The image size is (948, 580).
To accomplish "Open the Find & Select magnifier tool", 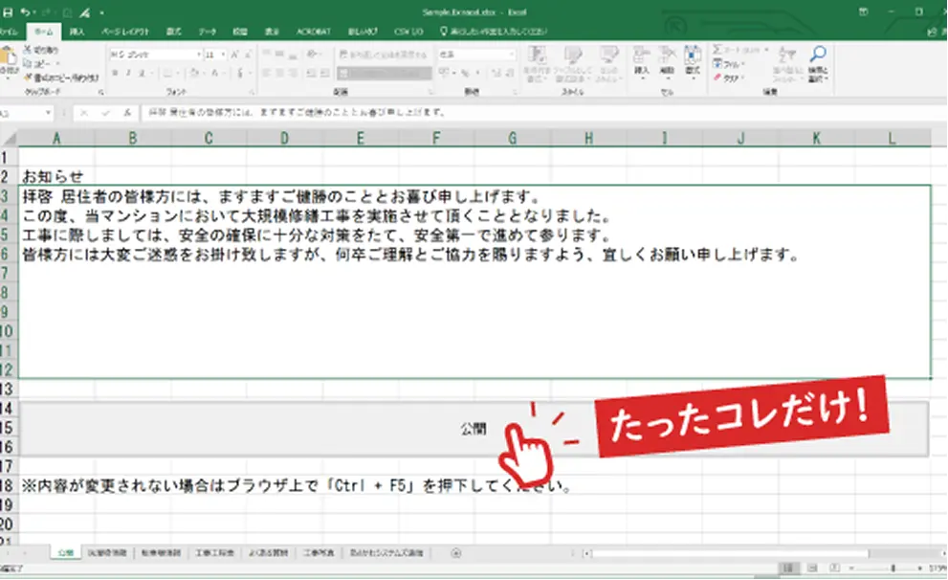I will (x=818, y=56).
